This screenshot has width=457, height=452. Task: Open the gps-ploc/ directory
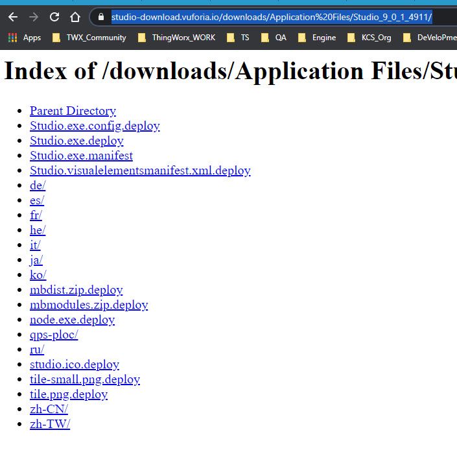pyautogui.click(x=54, y=335)
